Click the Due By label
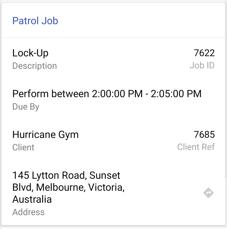The image size is (227, 229). point(26,107)
